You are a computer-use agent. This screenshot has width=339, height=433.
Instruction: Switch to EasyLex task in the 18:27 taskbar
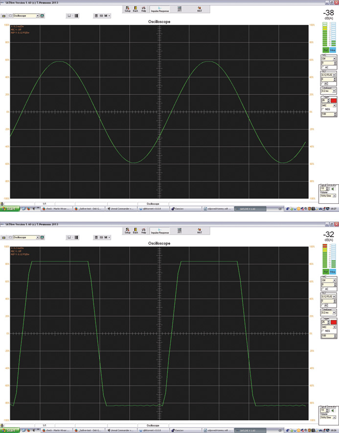click(185, 209)
